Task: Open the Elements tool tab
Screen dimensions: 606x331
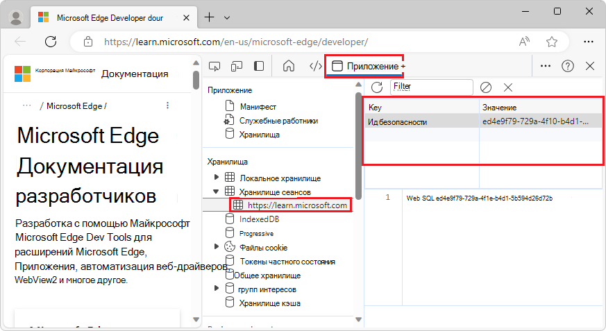Action: pyautogui.click(x=316, y=66)
